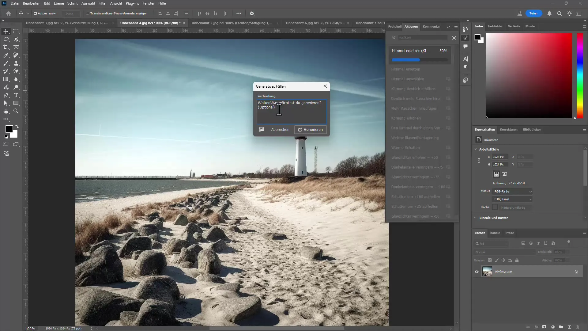Select the Move tool
588x331 pixels.
[x=6, y=31]
